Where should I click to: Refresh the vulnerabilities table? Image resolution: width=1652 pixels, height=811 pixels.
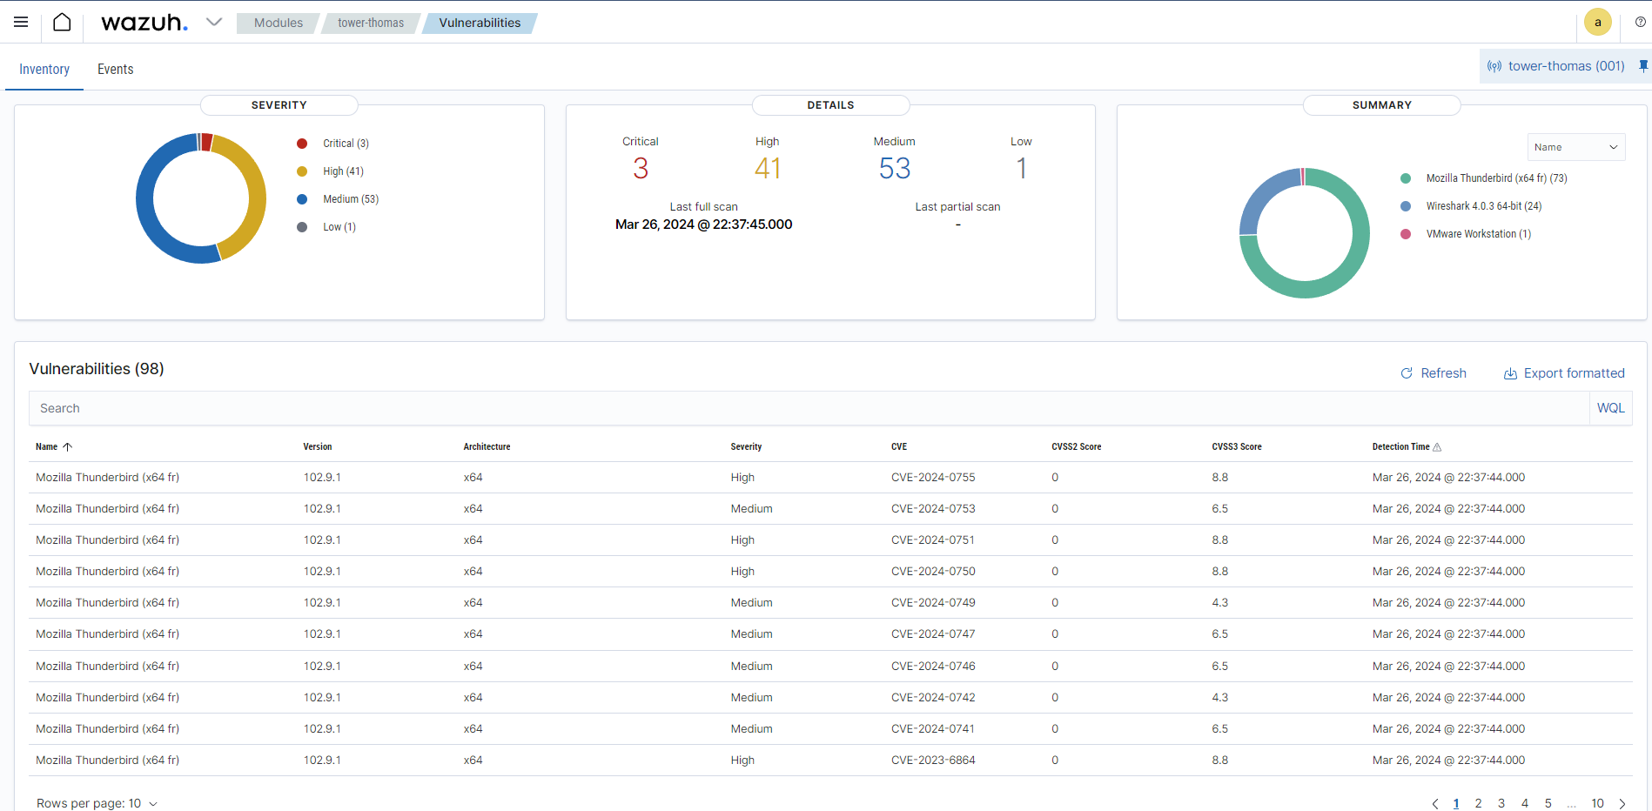click(1434, 373)
